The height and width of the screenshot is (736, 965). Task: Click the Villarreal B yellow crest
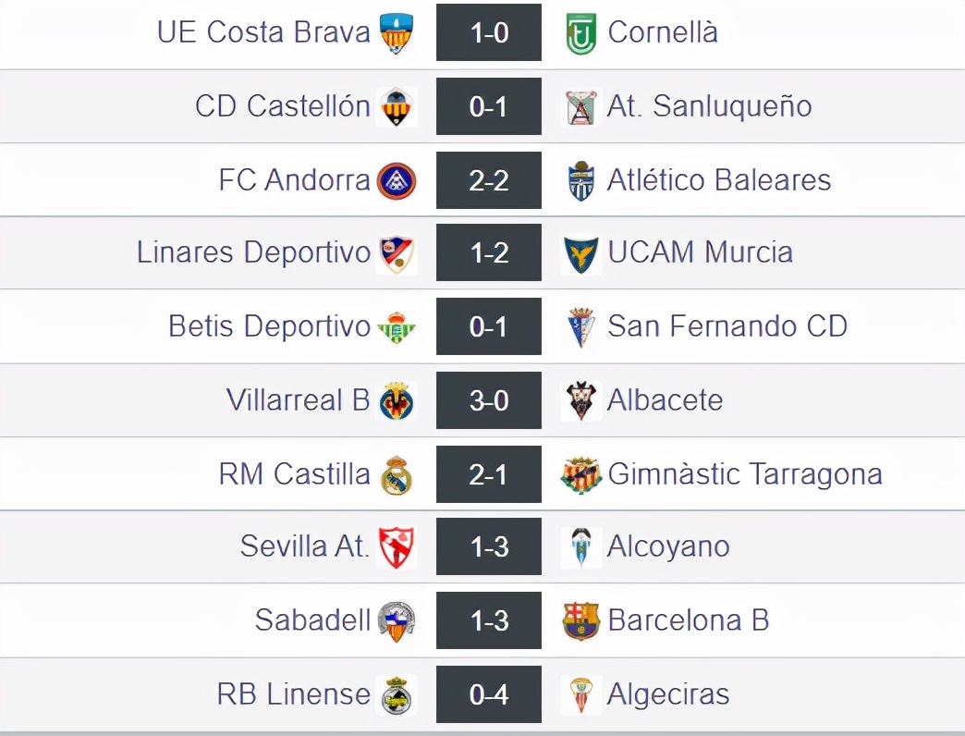[397, 400]
